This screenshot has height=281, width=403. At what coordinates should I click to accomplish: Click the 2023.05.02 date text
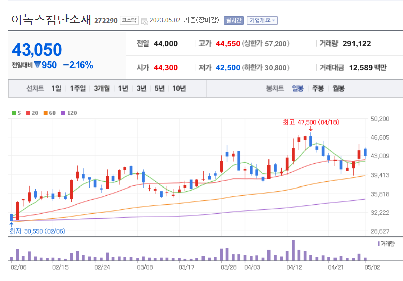pyautogui.click(x=165, y=20)
